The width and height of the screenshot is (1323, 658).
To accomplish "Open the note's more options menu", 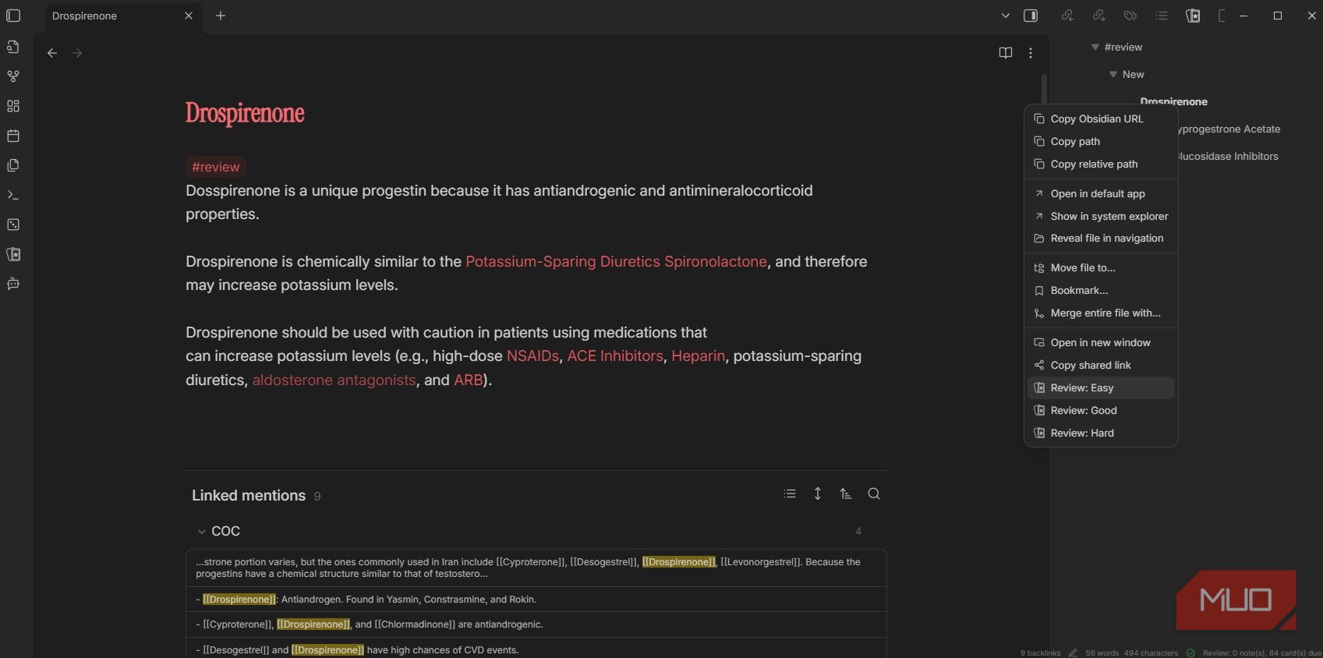I will [1031, 53].
